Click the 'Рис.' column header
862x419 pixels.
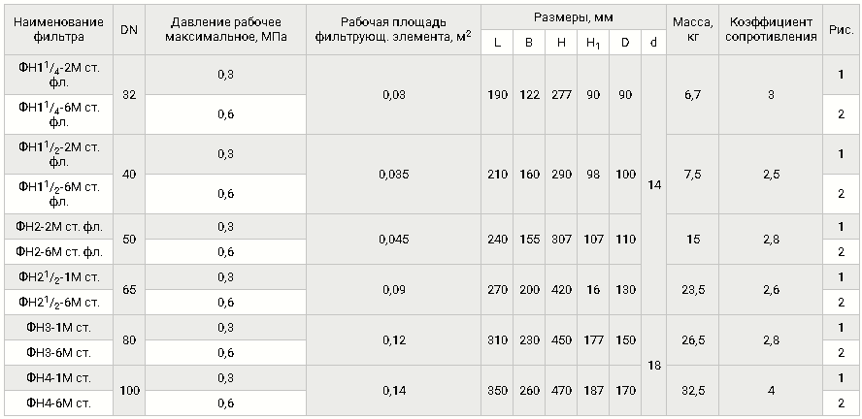click(841, 30)
